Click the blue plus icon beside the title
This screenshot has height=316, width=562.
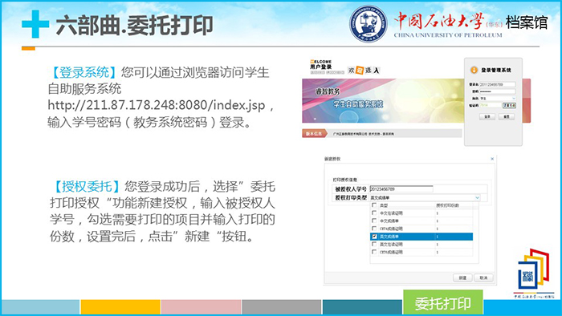35,24
